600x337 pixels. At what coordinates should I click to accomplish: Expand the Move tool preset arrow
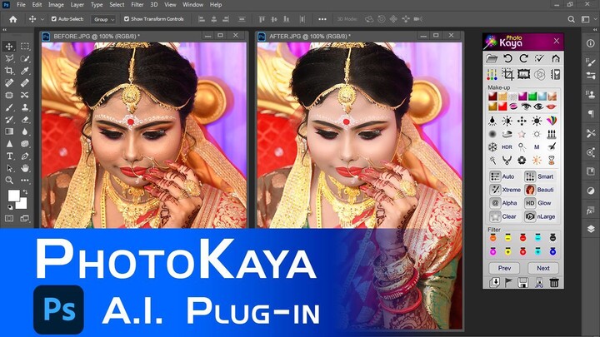pos(42,19)
